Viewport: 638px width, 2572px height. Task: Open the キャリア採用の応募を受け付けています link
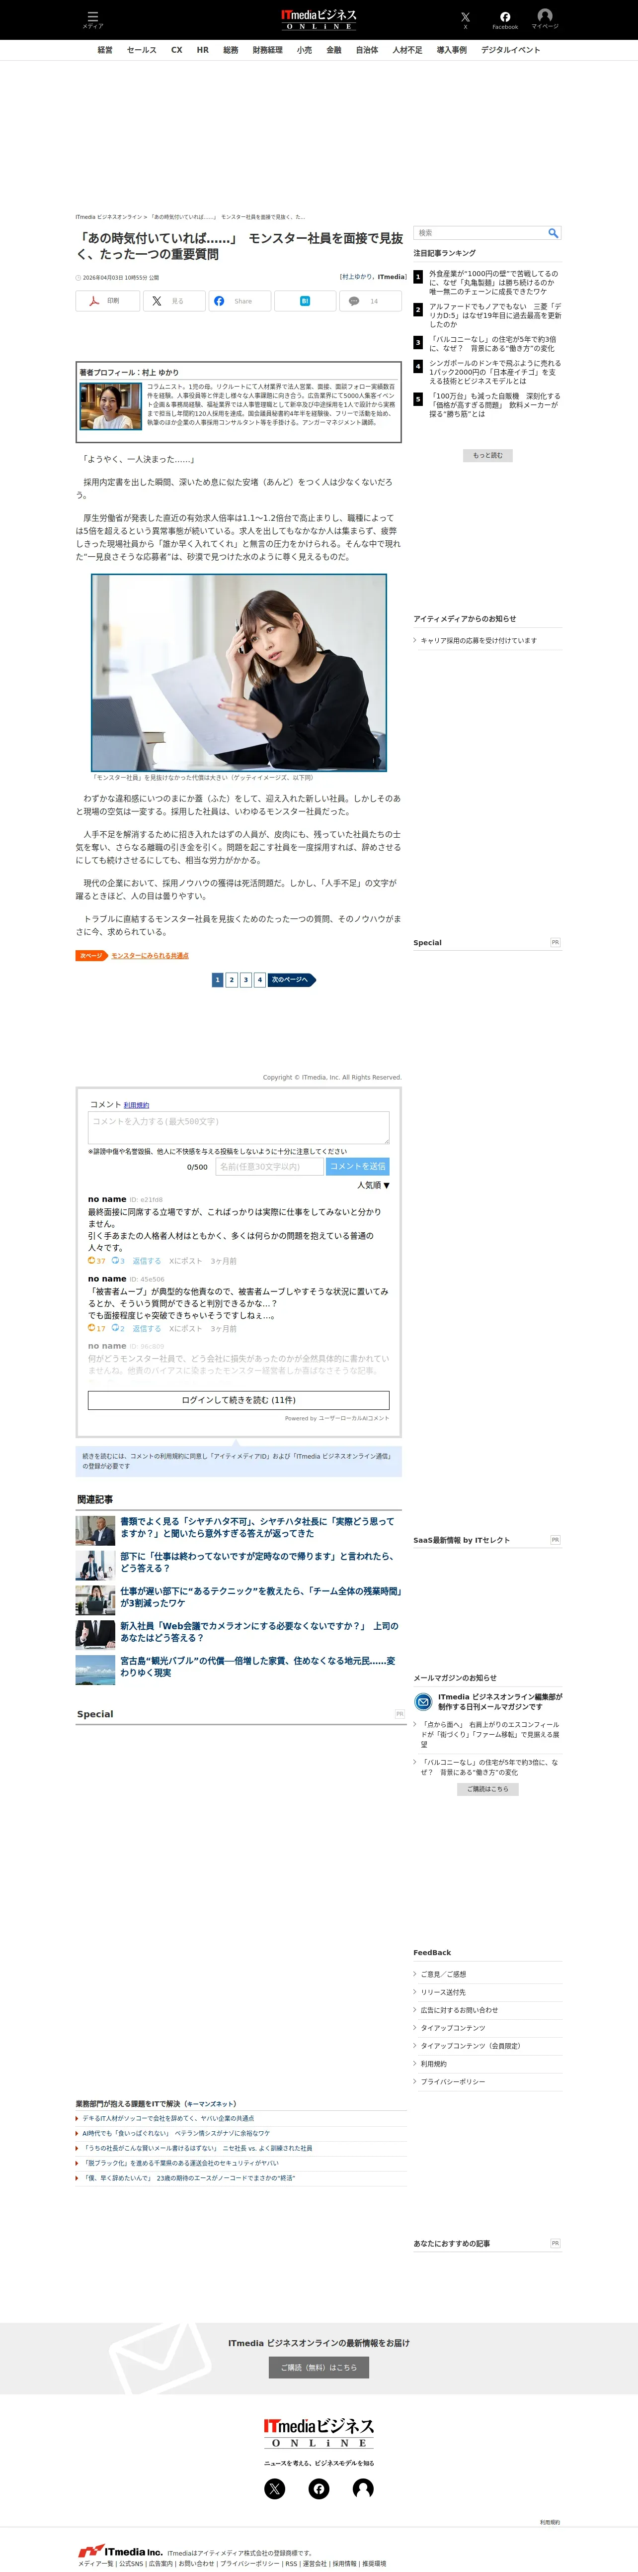coord(478,641)
